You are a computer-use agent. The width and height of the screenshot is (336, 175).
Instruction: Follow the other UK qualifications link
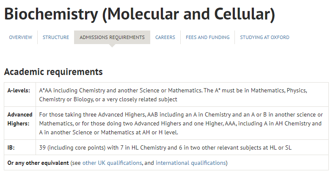pyautogui.click(x=112, y=163)
